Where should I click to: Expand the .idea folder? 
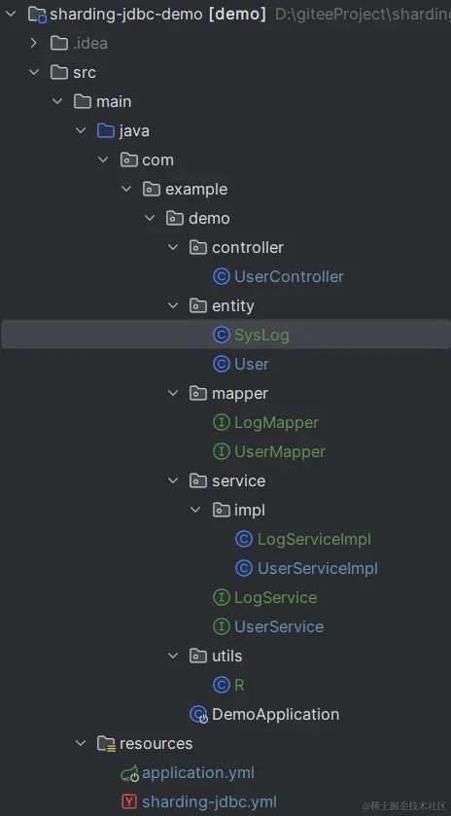[34, 43]
